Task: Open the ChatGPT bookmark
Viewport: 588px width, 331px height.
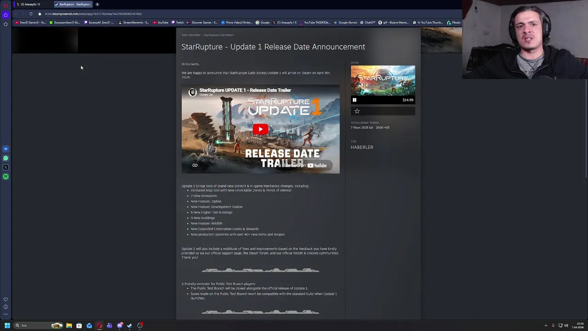Action: [367, 23]
